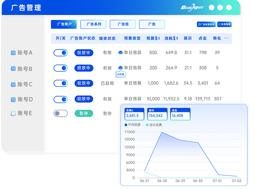Click 单日预算 text in 账号D row

click(133, 98)
